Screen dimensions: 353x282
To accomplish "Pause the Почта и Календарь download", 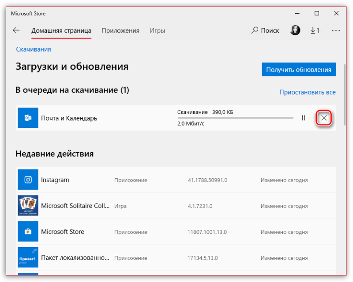I will 304,118.
